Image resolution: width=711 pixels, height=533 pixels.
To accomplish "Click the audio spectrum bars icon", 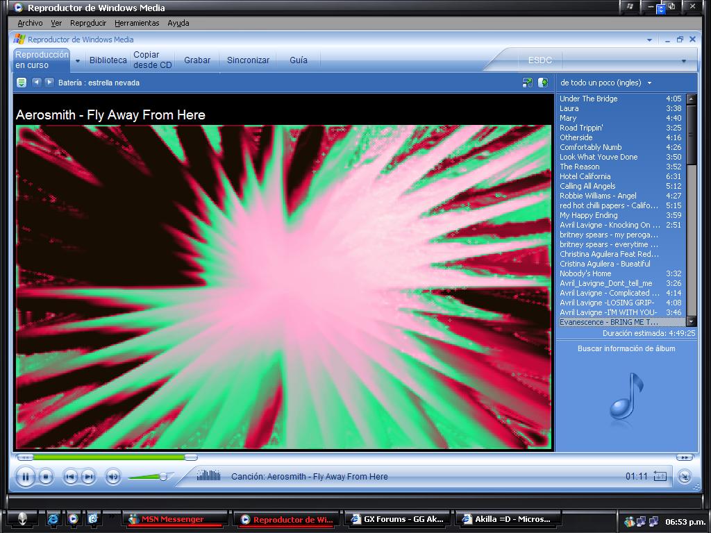I will [x=208, y=475].
